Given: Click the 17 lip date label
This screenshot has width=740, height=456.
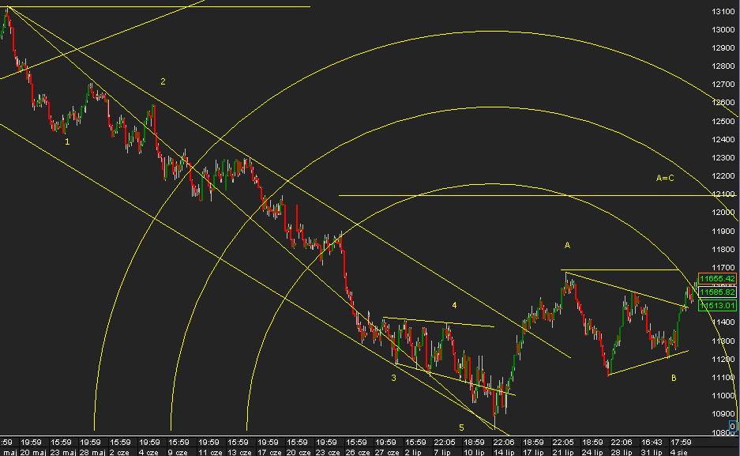Looking at the screenshot, I should pos(534,452).
